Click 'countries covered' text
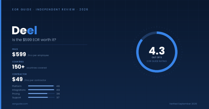Image resolution: width=209 pixels, height=109 pixels. pyautogui.click(x=36, y=68)
